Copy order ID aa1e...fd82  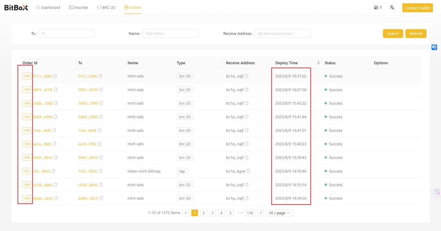(55, 144)
